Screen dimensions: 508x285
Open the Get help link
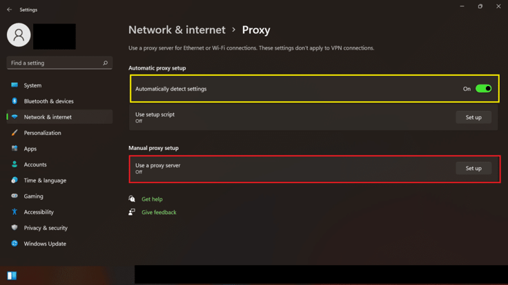(x=152, y=199)
